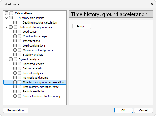Tick the first Dynamic analysis checkbox
The image size is (156, 116).
[x=11, y=59]
